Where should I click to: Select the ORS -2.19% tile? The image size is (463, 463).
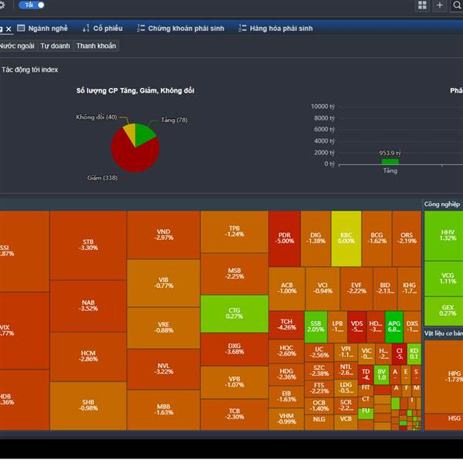(x=407, y=238)
